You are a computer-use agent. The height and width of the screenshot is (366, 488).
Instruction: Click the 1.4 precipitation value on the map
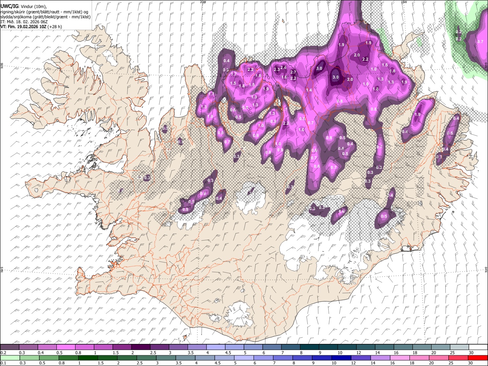tap(309, 90)
